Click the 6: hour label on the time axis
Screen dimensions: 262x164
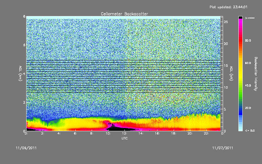point(76,133)
